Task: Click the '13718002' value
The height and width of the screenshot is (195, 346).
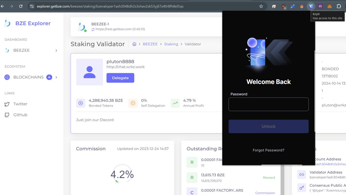Action: 330,76
